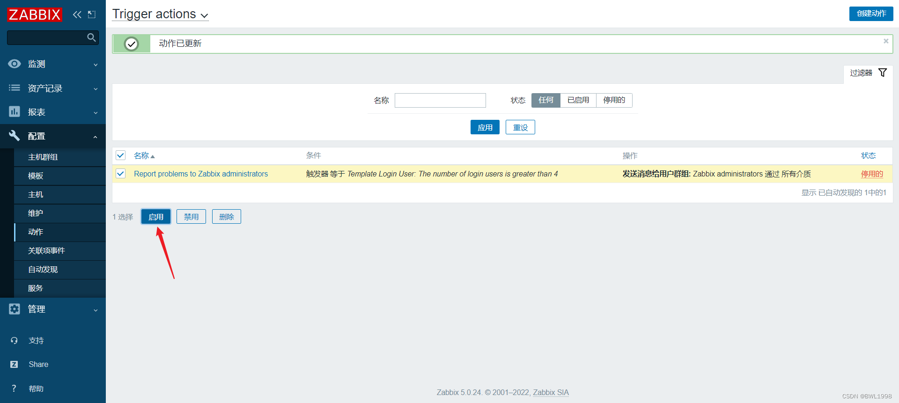Dismiss the 动作已更新 message with X
Image resolution: width=899 pixels, height=403 pixels.
coord(886,41)
